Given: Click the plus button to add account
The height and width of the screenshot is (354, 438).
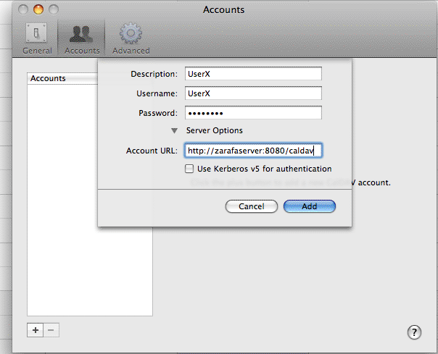Looking at the screenshot, I should click(35, 330).
